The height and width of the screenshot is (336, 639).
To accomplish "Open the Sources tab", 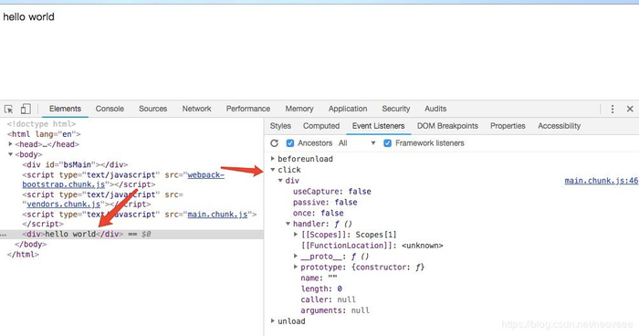I will click(152, 109).
